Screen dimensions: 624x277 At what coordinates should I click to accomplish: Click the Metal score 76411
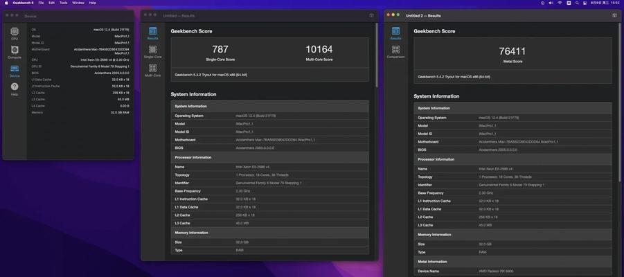pyautogui.click(x=512, y=51)
